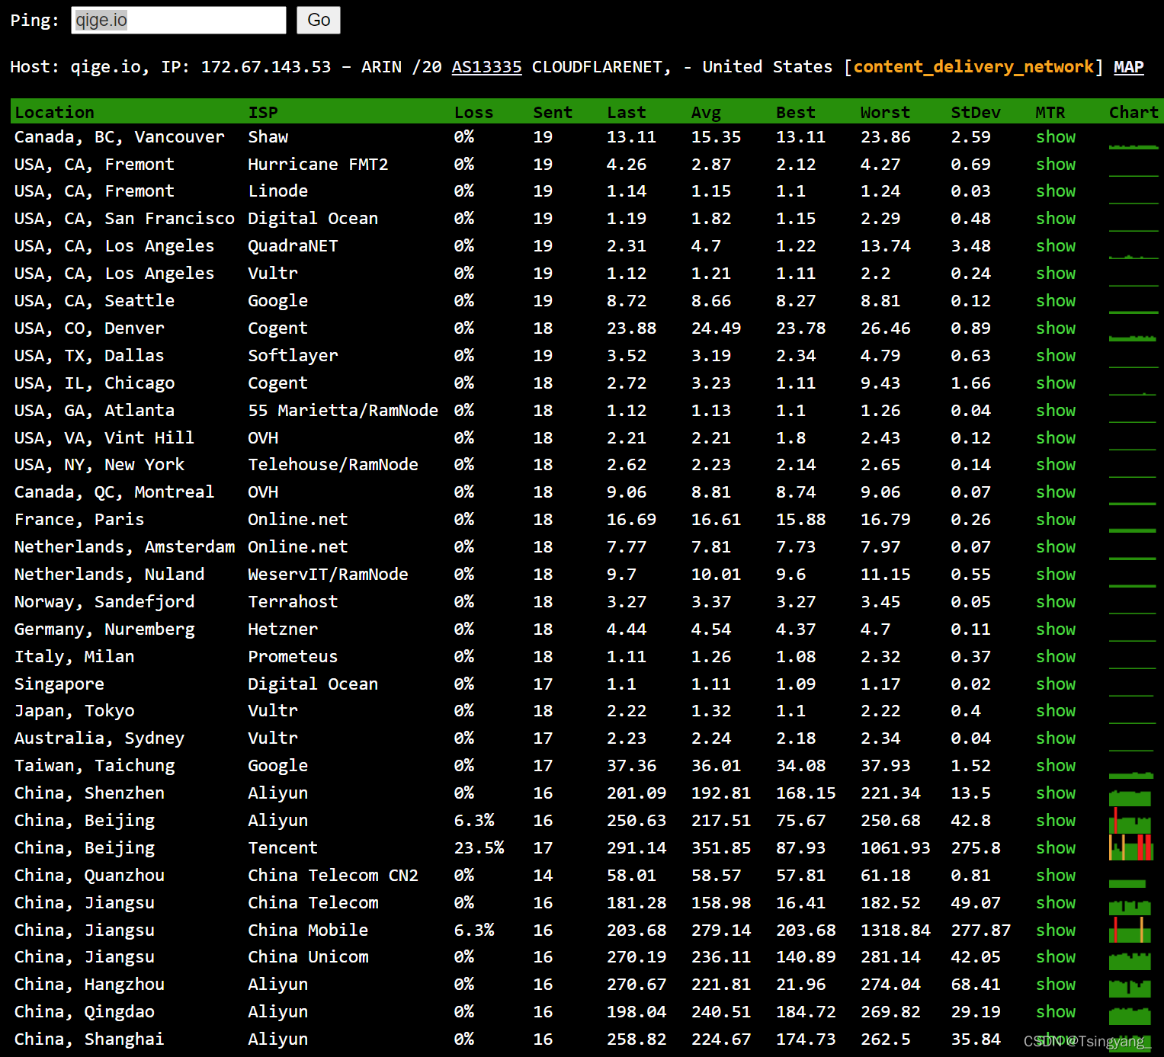Show MTR for Chicago Cogent row

tap(1056, 383)
